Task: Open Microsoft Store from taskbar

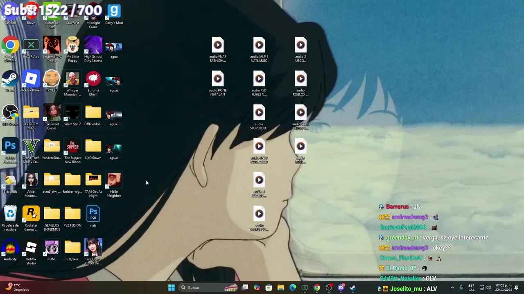Action: point(269,287)
